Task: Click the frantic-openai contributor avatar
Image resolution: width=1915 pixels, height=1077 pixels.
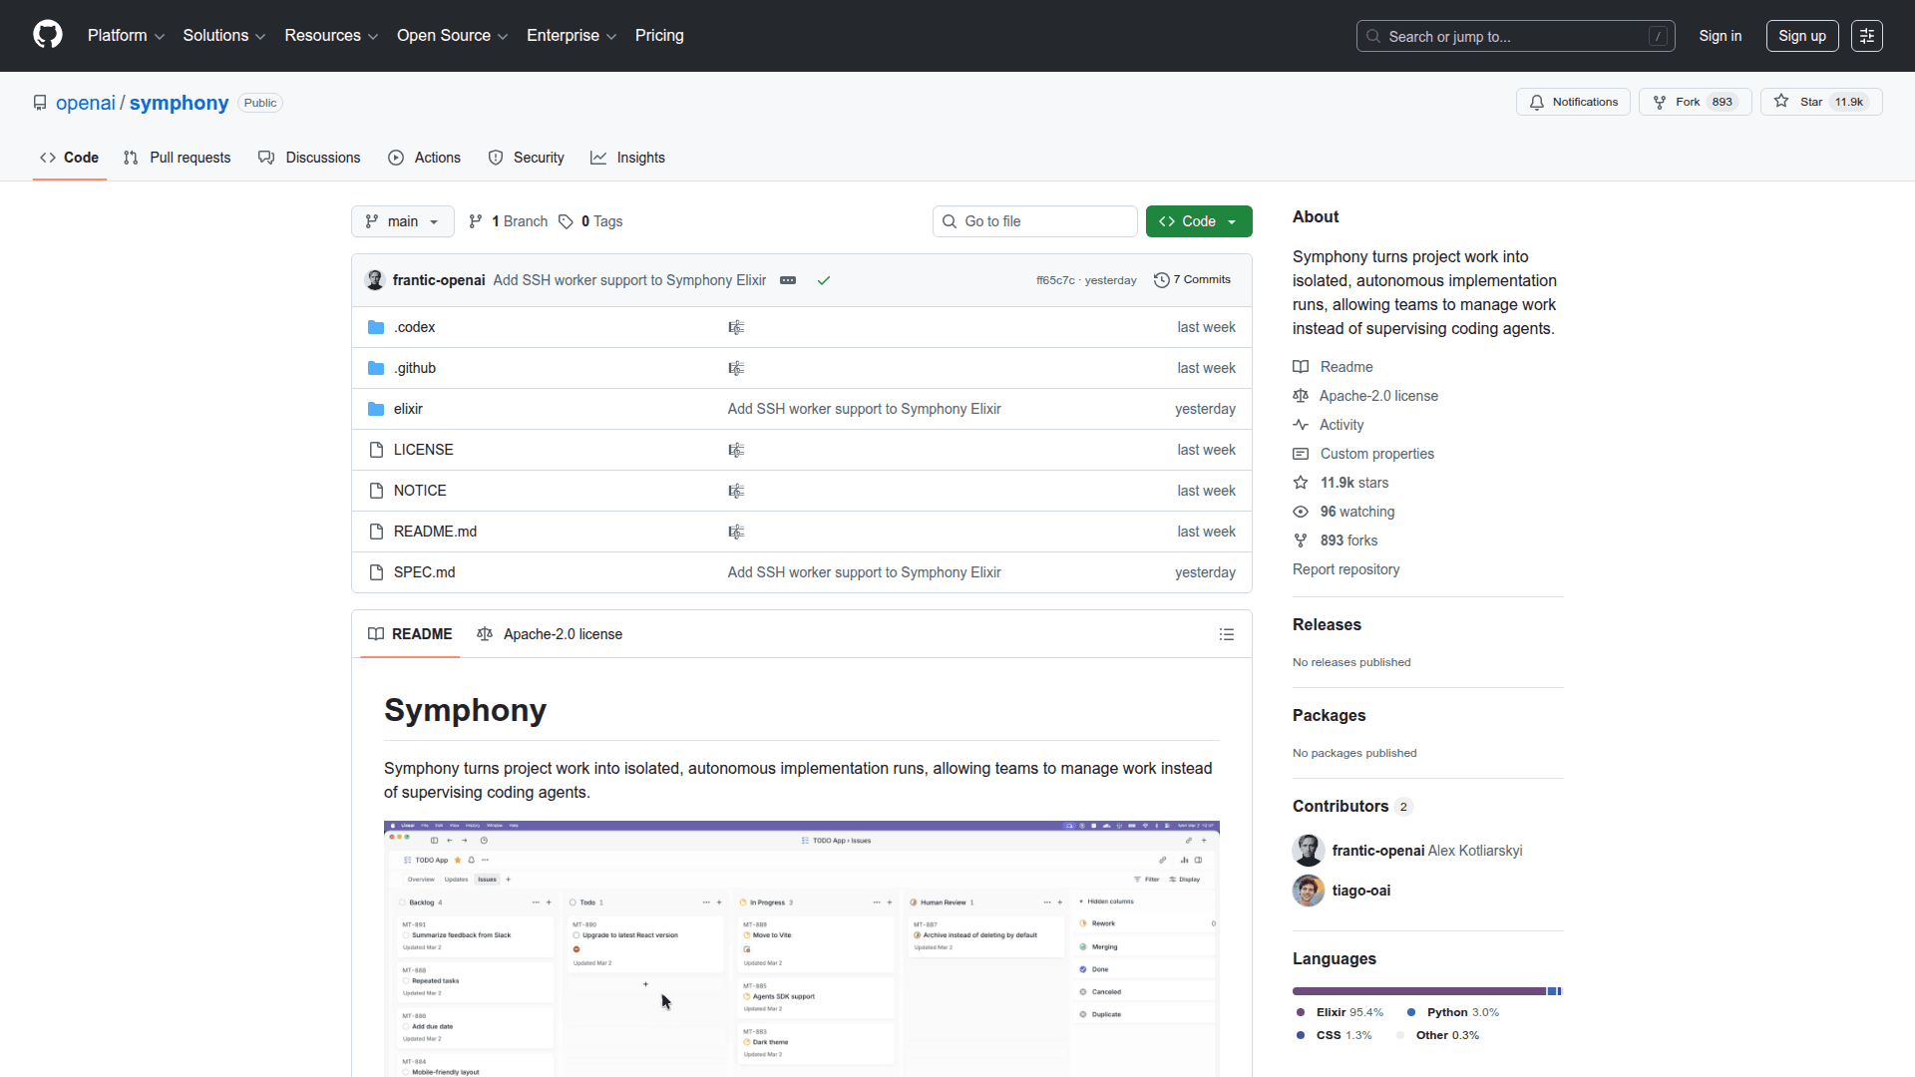Action: point(1308,851)
